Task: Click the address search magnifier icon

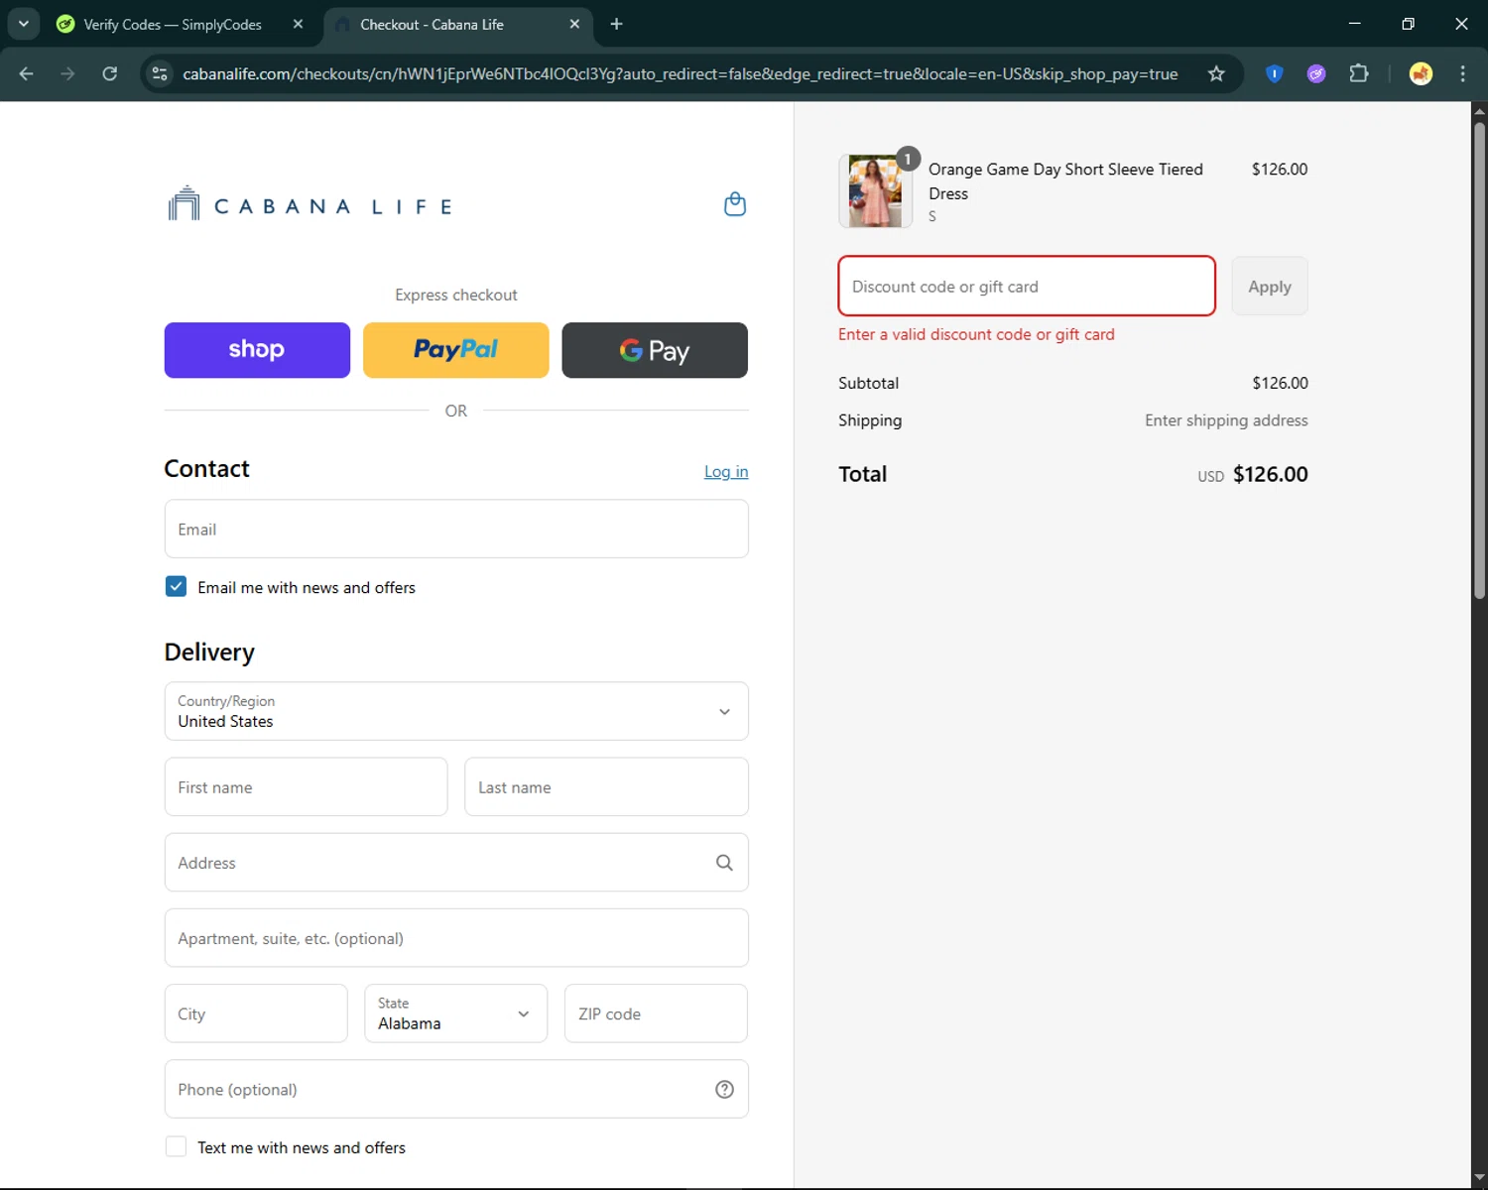Action: point(724,863)
